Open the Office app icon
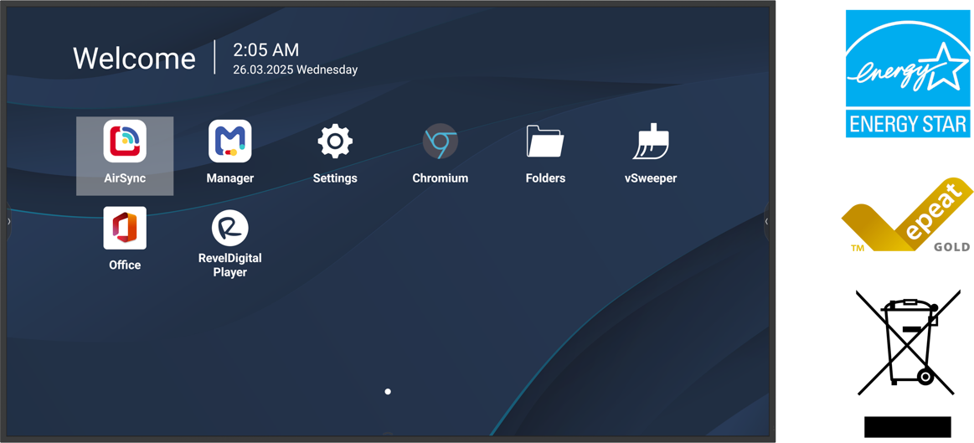Image resolution: width=974 pixels, height=443 pixels. (x=125, y=228)
